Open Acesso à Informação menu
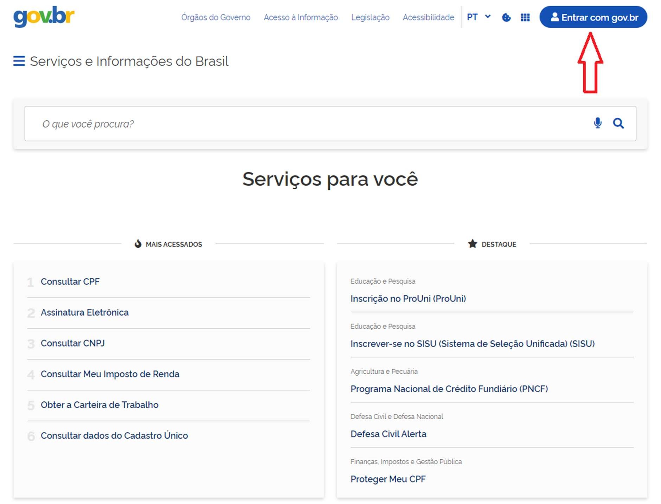 301,17
